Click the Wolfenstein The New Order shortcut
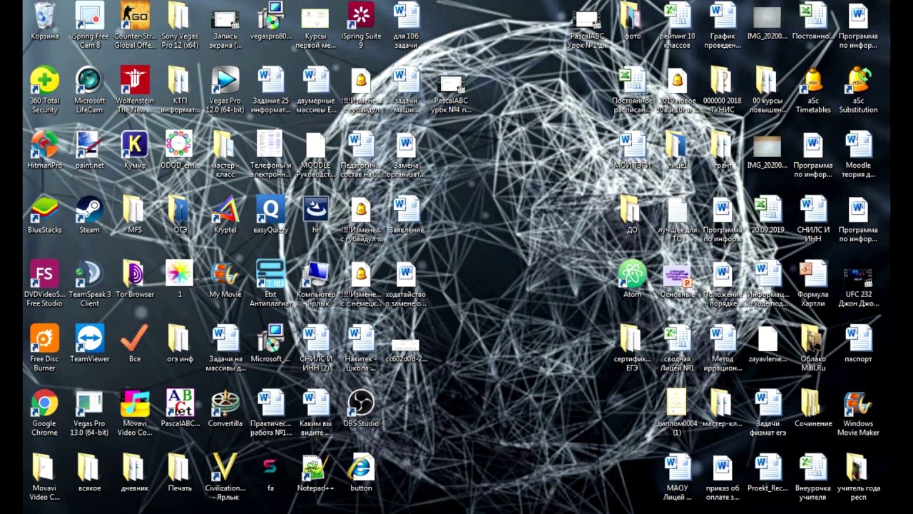 click(x=135, y=91)
